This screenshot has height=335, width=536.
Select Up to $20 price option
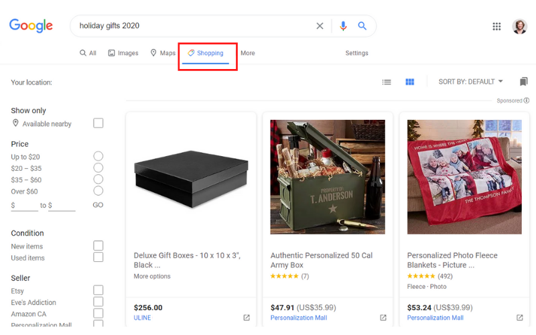click(98, 156)
